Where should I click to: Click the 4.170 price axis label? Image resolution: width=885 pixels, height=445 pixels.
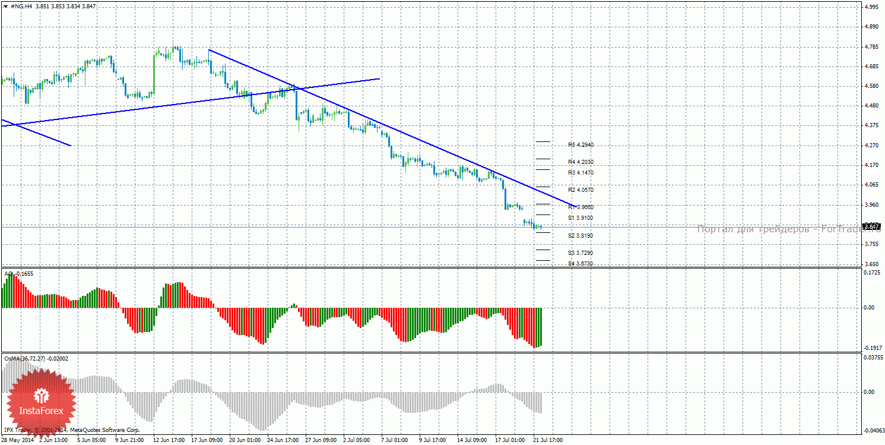871,165
